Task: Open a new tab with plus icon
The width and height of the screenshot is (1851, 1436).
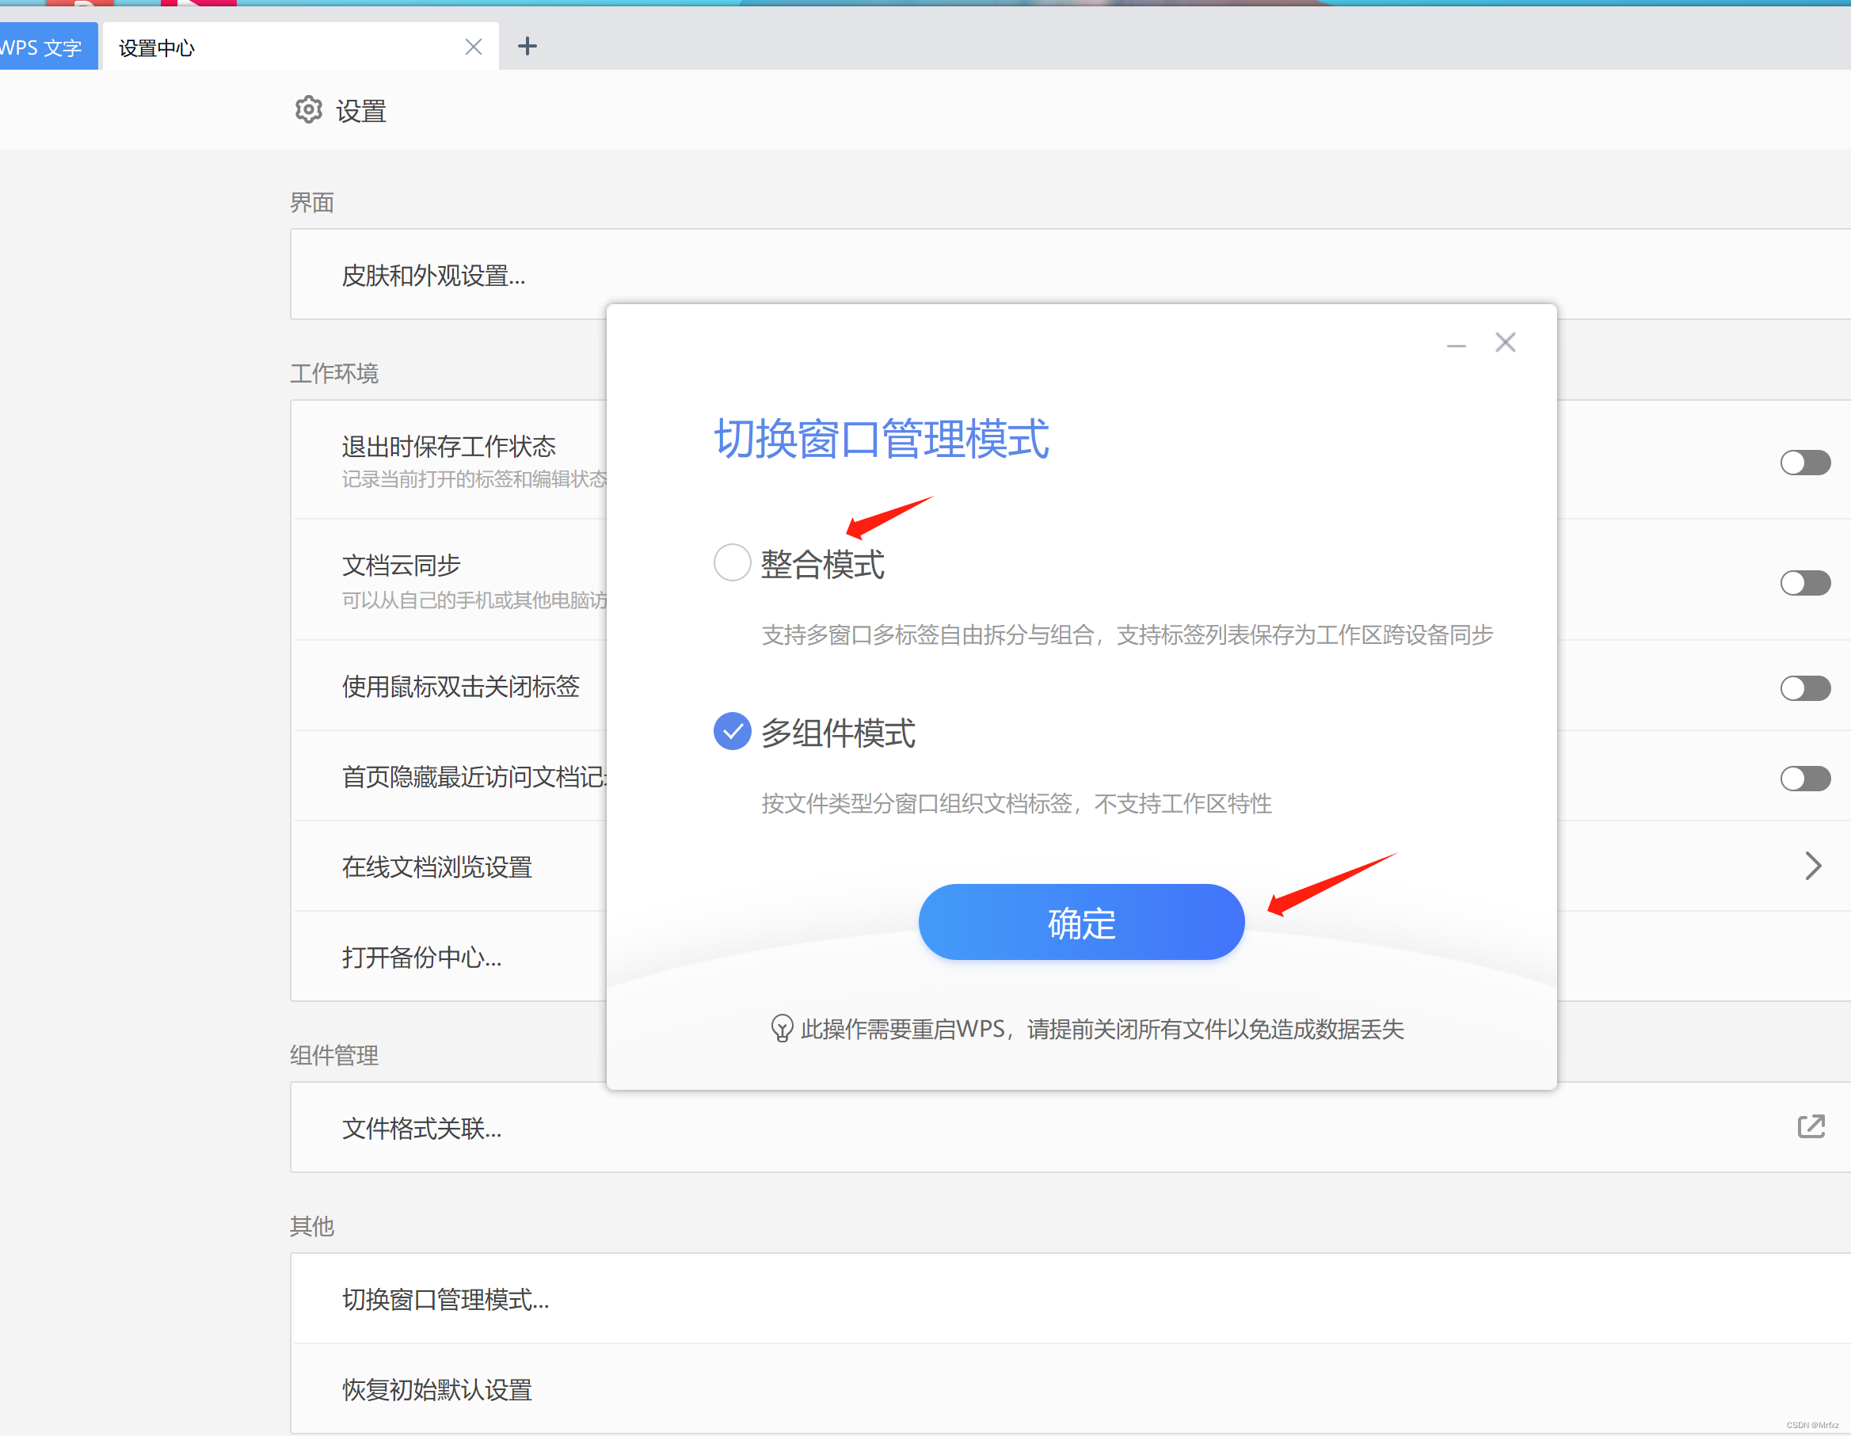Action: click(527, 47)
